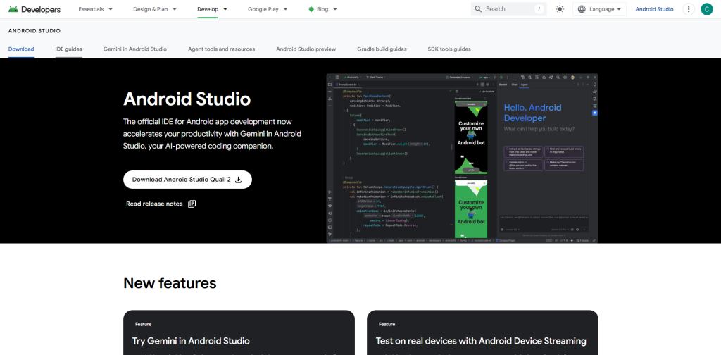This screenshot has height=355, width=721.
Task: Click Test on real devices with Android Device Streaming
Action: click(x=482, y=332)
